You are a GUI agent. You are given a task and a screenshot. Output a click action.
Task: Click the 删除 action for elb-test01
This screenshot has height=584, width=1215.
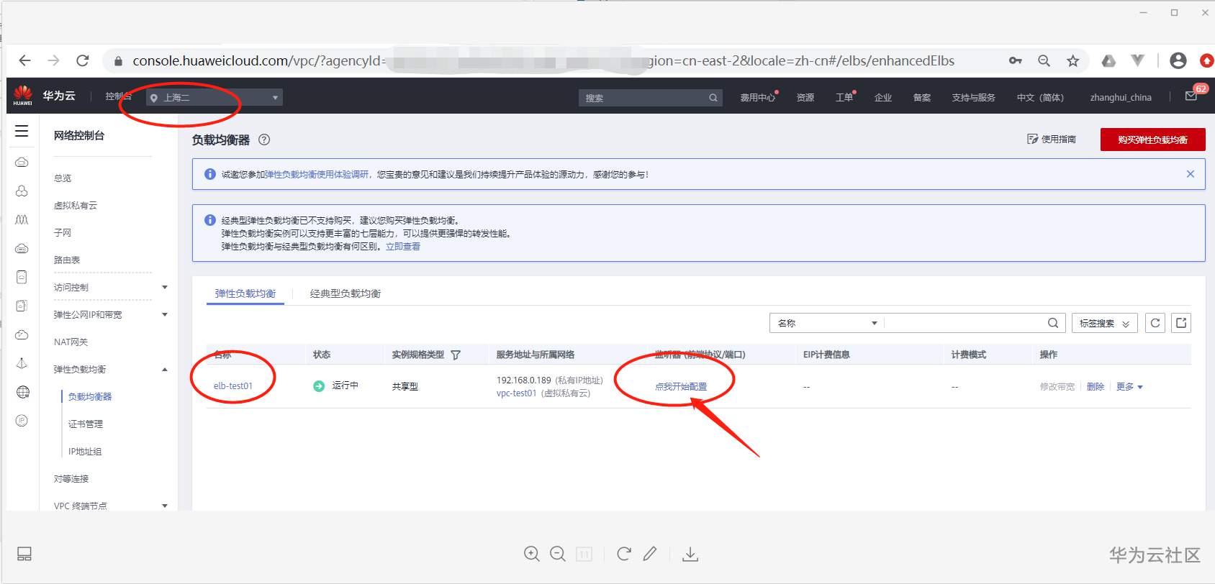1096,387
